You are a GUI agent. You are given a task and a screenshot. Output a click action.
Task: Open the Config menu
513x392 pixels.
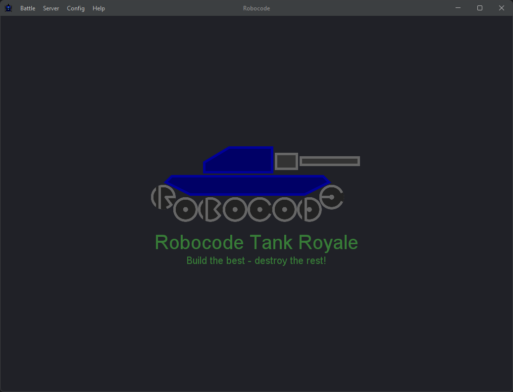coord(76,8)
